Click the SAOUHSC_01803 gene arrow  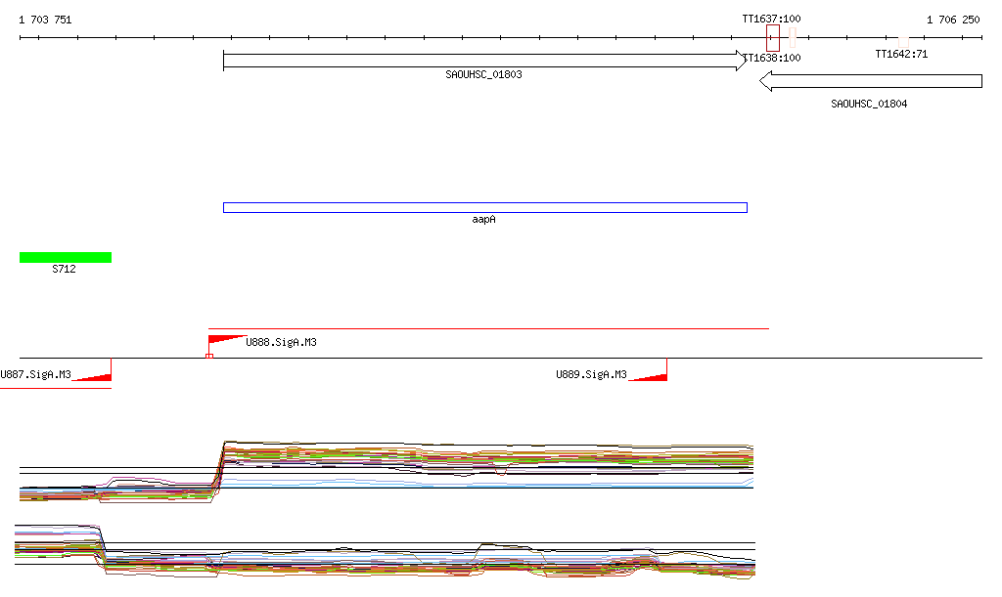coord(485,61)
